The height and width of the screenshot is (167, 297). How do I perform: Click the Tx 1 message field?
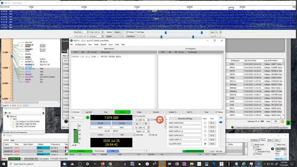[x=185, y=123]
